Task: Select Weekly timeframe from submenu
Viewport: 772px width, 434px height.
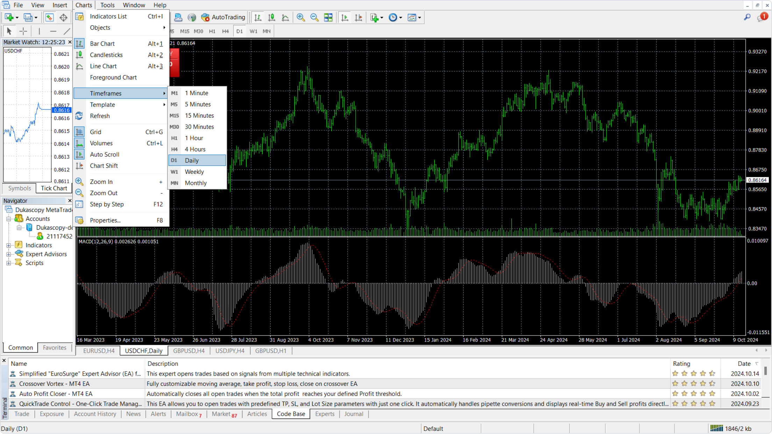Action: tap(194, 172)
